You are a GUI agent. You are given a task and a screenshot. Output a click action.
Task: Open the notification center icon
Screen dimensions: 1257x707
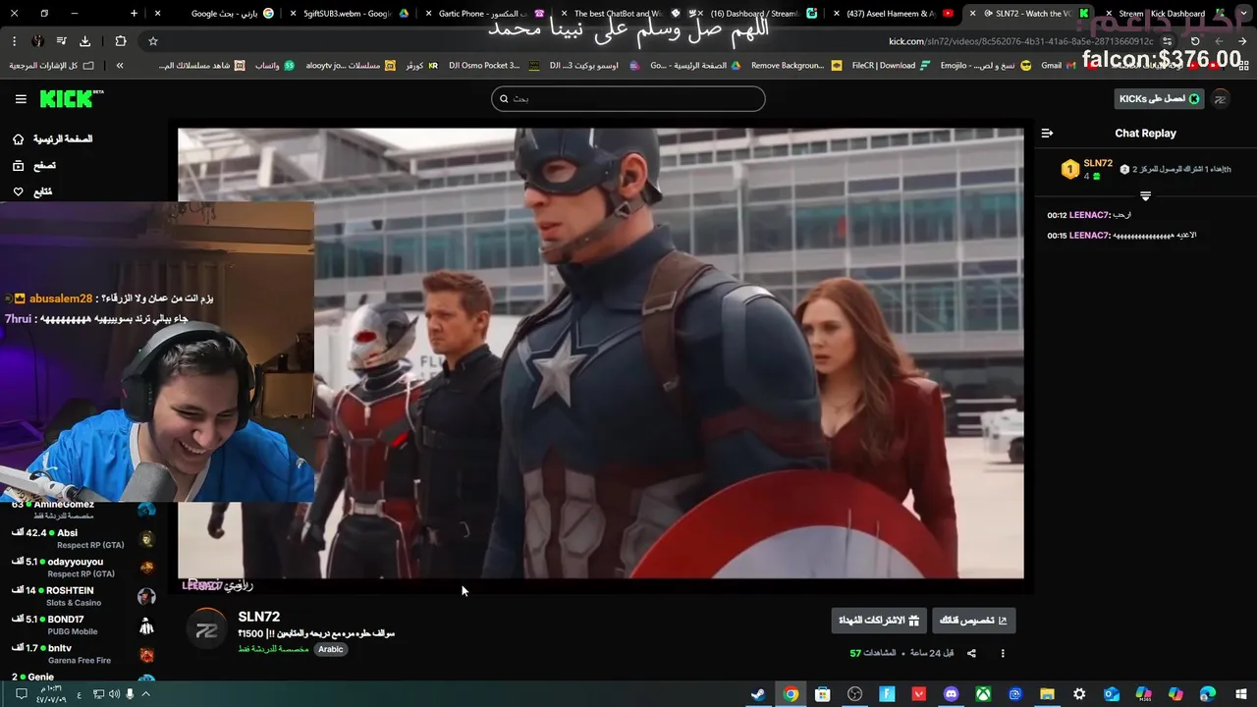[21, 694]
